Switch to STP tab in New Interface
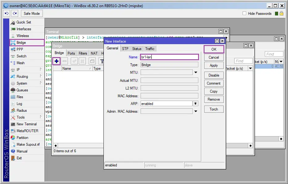The image size is (288, 184). 125,48
